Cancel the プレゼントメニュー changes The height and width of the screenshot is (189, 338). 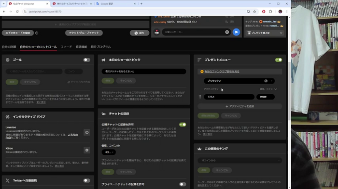tap(231, 116)
